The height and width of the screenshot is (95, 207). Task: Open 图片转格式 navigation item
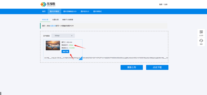[x=98, y=11]
